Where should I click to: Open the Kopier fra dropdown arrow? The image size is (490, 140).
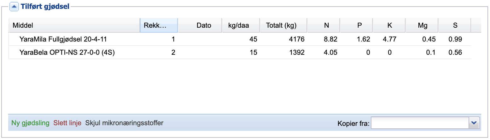(x=474, y=123)
